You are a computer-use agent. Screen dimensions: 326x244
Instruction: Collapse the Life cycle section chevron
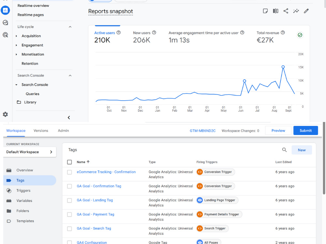70,27
